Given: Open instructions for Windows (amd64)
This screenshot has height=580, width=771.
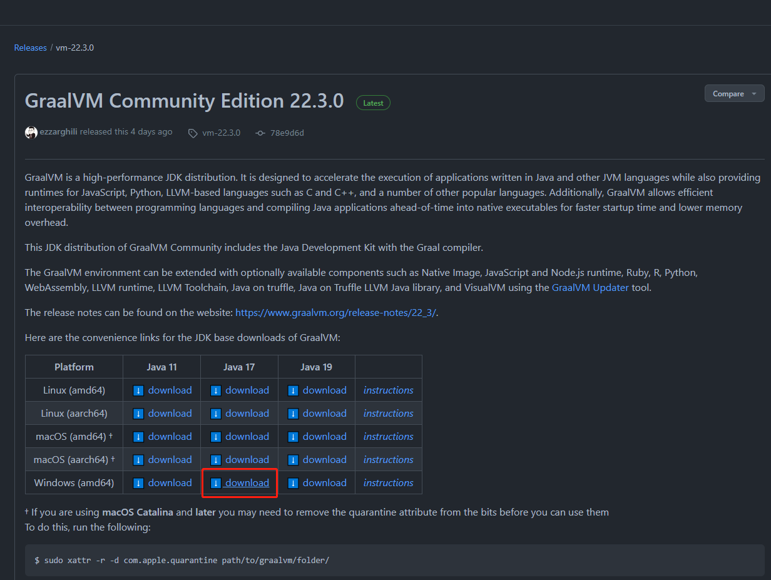Looking at the screenshot, I should pos(388,483).
